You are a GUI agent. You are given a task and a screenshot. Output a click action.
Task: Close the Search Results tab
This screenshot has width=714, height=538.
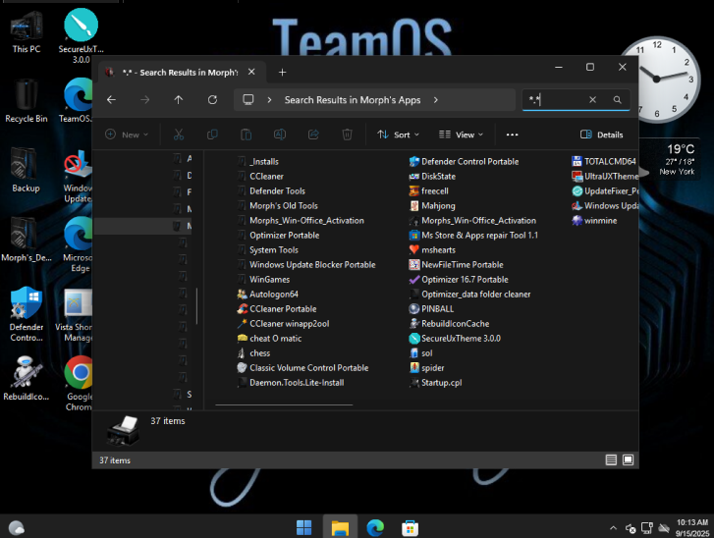(x=251, y=72)
